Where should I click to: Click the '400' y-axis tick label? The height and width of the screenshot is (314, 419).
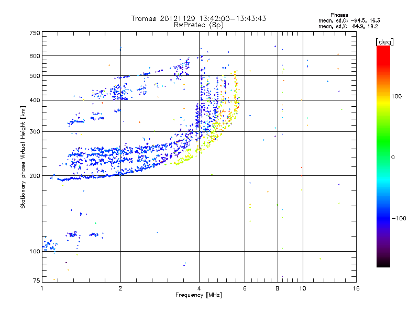[x=35, y=100]
